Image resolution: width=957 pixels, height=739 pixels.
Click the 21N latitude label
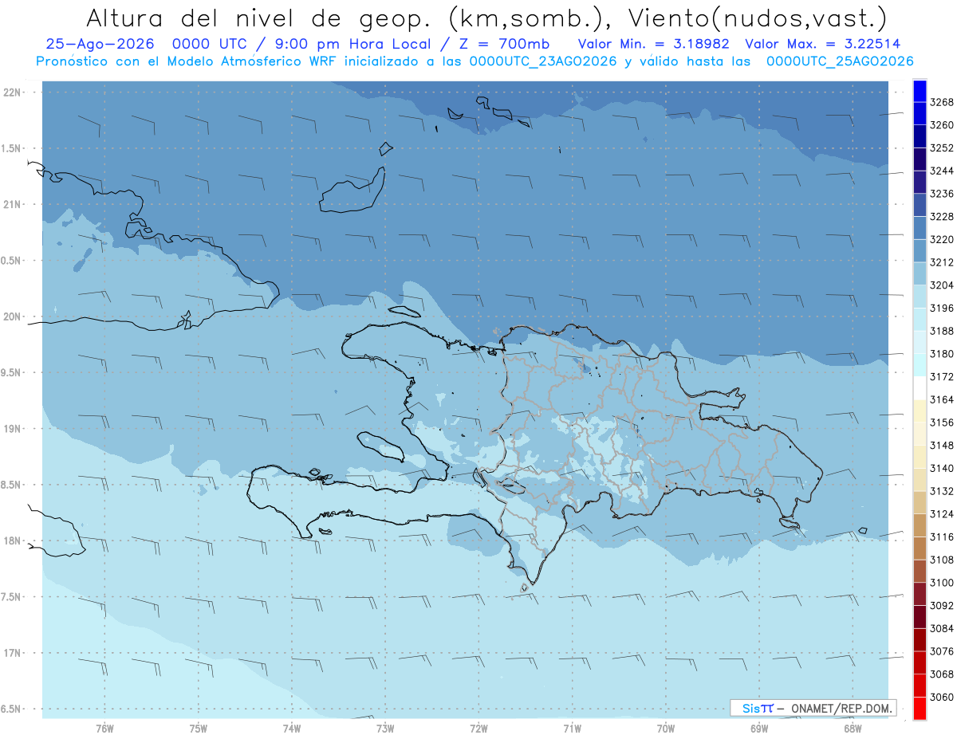[12, 205]
